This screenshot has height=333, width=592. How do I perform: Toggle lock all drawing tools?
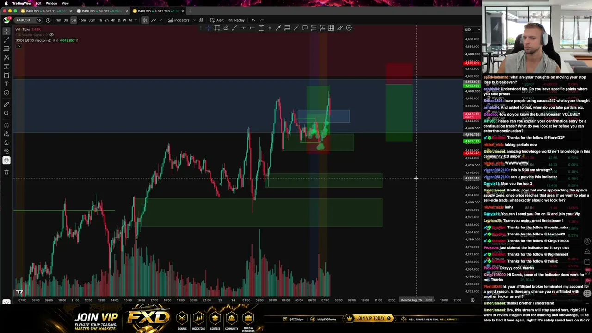click(x=6, y=142)
